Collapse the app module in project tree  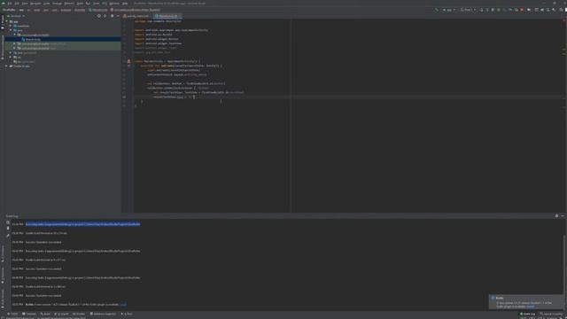[6, 21]
